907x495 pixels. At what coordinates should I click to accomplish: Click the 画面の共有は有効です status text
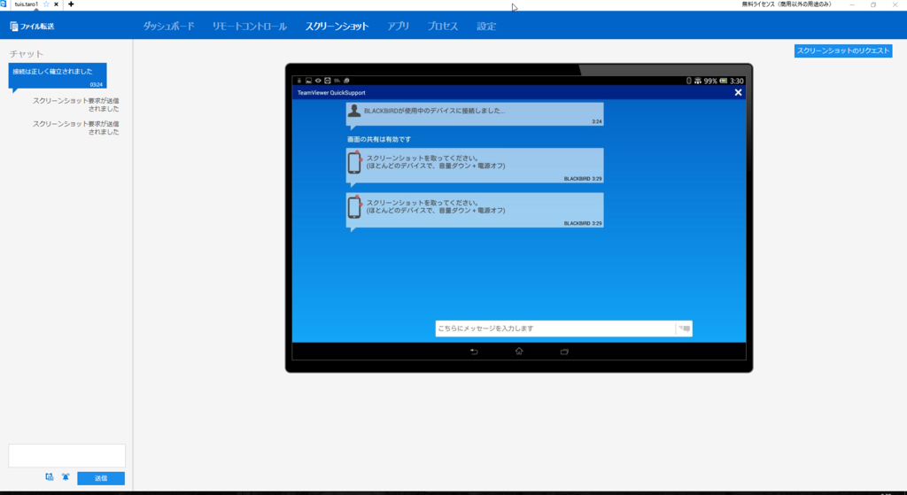379,139
